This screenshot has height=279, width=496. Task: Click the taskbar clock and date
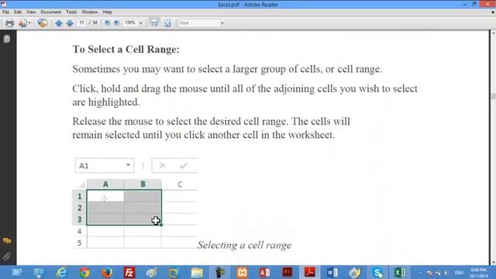(x=478, y=273)
